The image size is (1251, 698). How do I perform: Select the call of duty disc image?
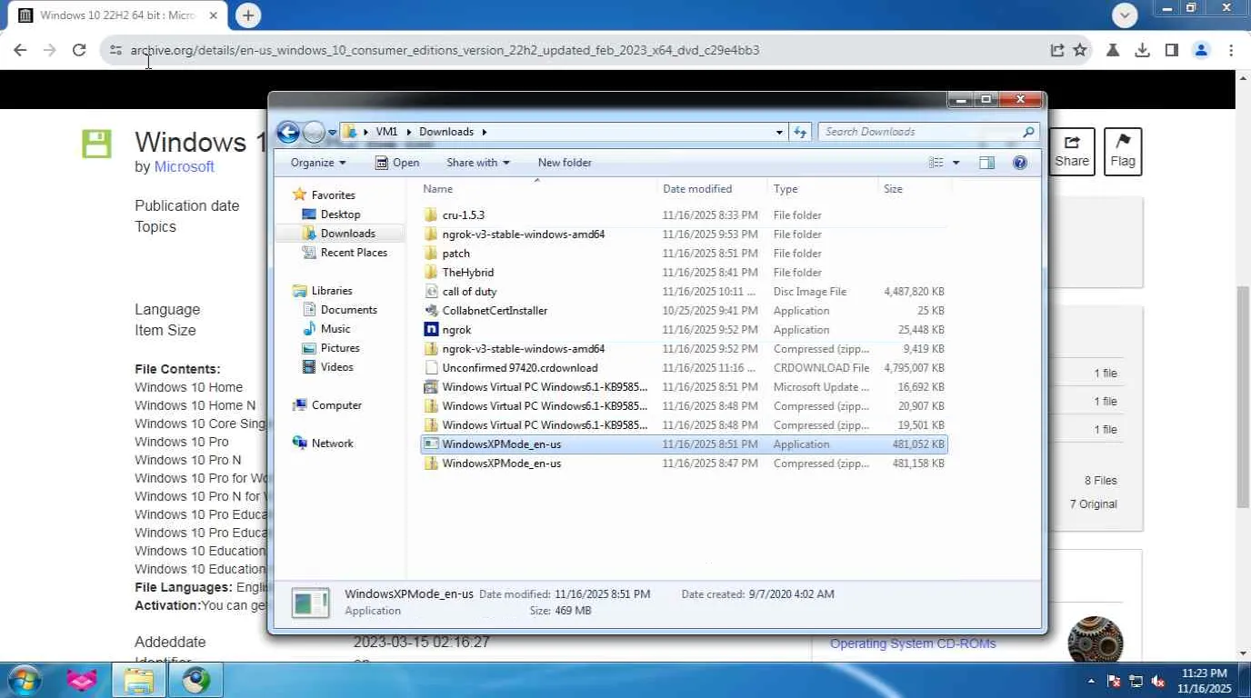click(x=684, y=292)
